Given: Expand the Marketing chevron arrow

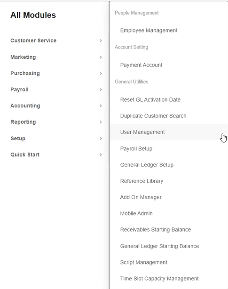Looking at the screenshot, I should (x=101, y=57).
